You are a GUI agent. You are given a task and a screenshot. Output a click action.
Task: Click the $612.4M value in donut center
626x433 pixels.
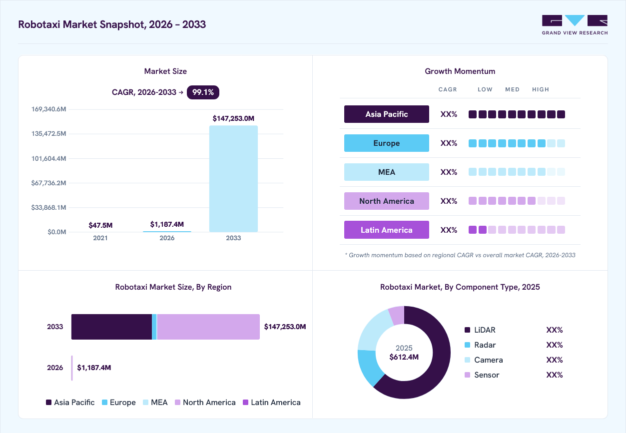(404, 357)
